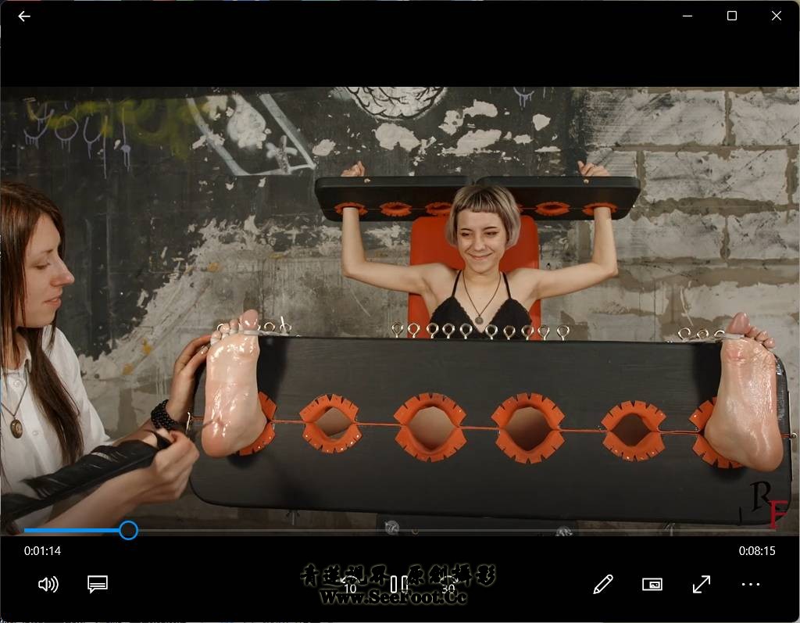800x623 pixels.
Task: Open the pencil edit options
Action: tap(602, 584)
